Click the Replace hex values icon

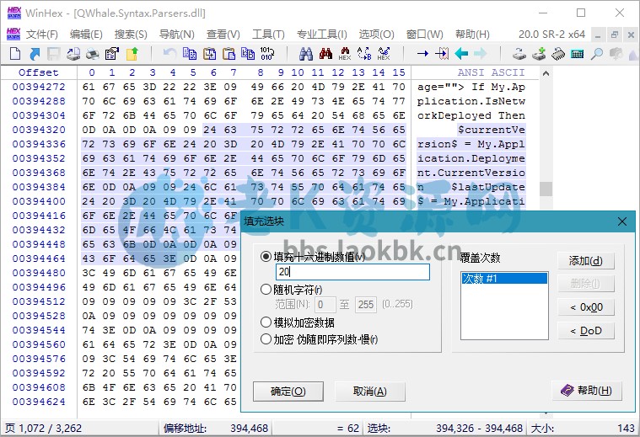[384, 53]
